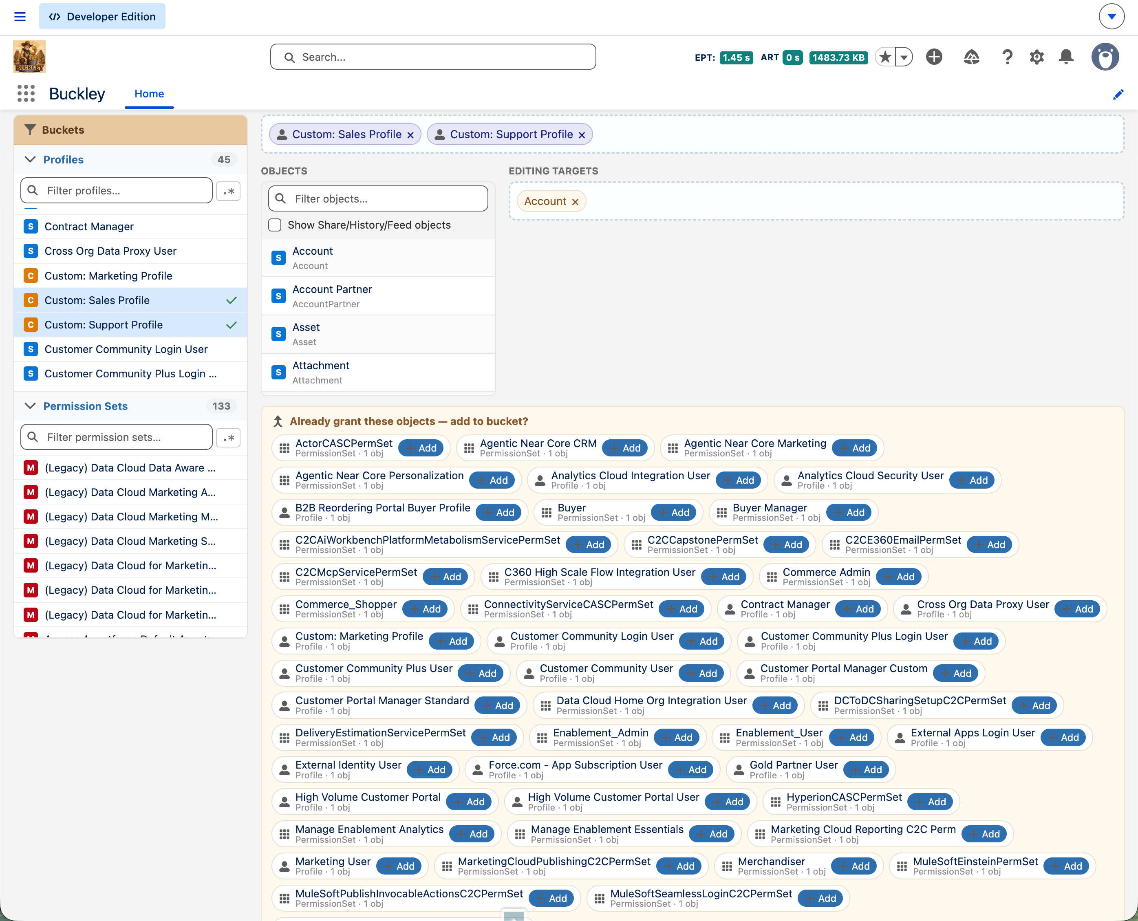This screenshot has width=1138, height=921.
Task: Enable Show Share/History/Feed objects checkbox
Action: 274,225
